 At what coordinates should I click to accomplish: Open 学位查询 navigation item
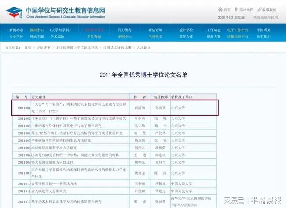click(94, 36)
